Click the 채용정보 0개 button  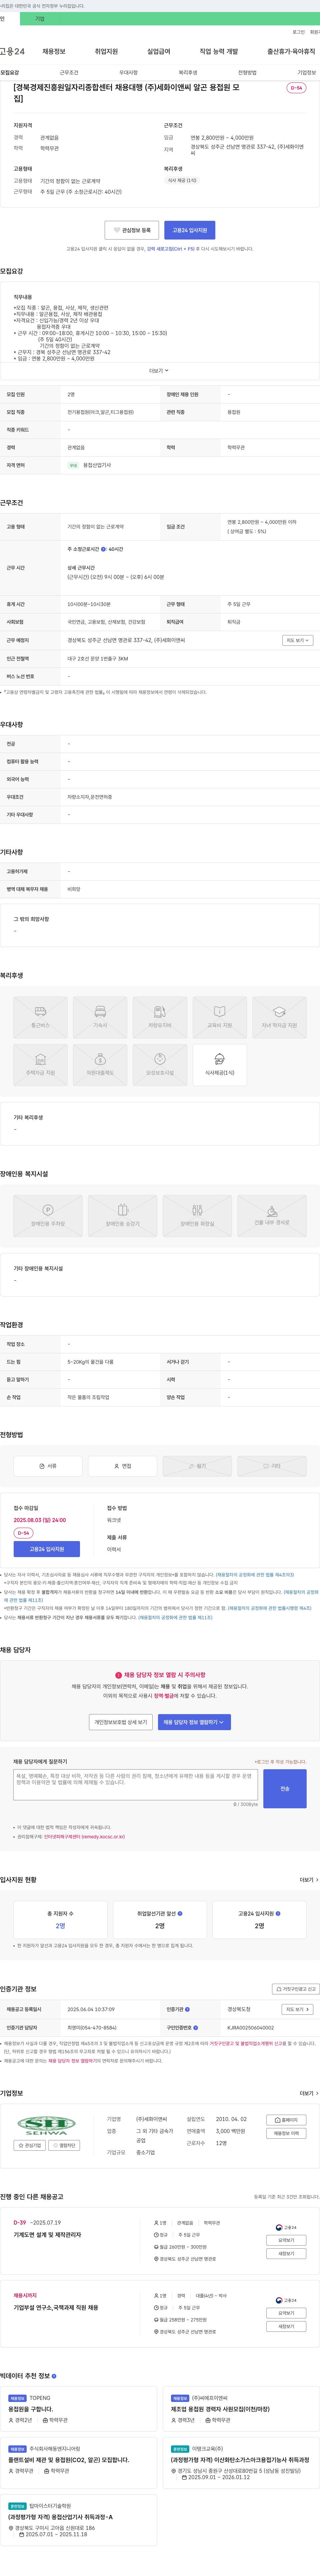tap(286, 2133)
